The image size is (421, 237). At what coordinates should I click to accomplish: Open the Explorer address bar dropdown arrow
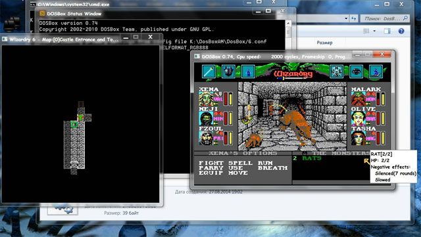pyautogui.click(x=346, y=18)
